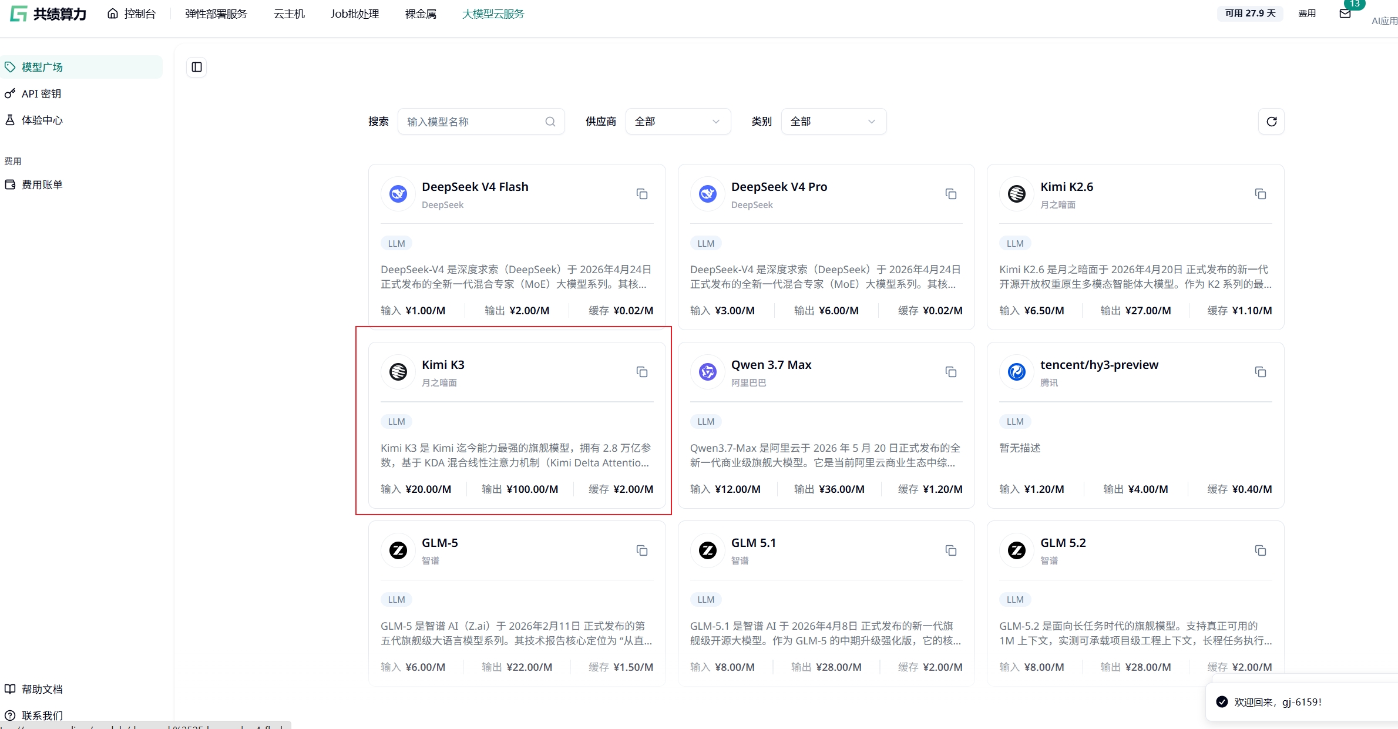Click the 可用 27.9 天 balance badge
Screen dimensions: 1398x729
pyautogui.click(x=1251, y=14)
